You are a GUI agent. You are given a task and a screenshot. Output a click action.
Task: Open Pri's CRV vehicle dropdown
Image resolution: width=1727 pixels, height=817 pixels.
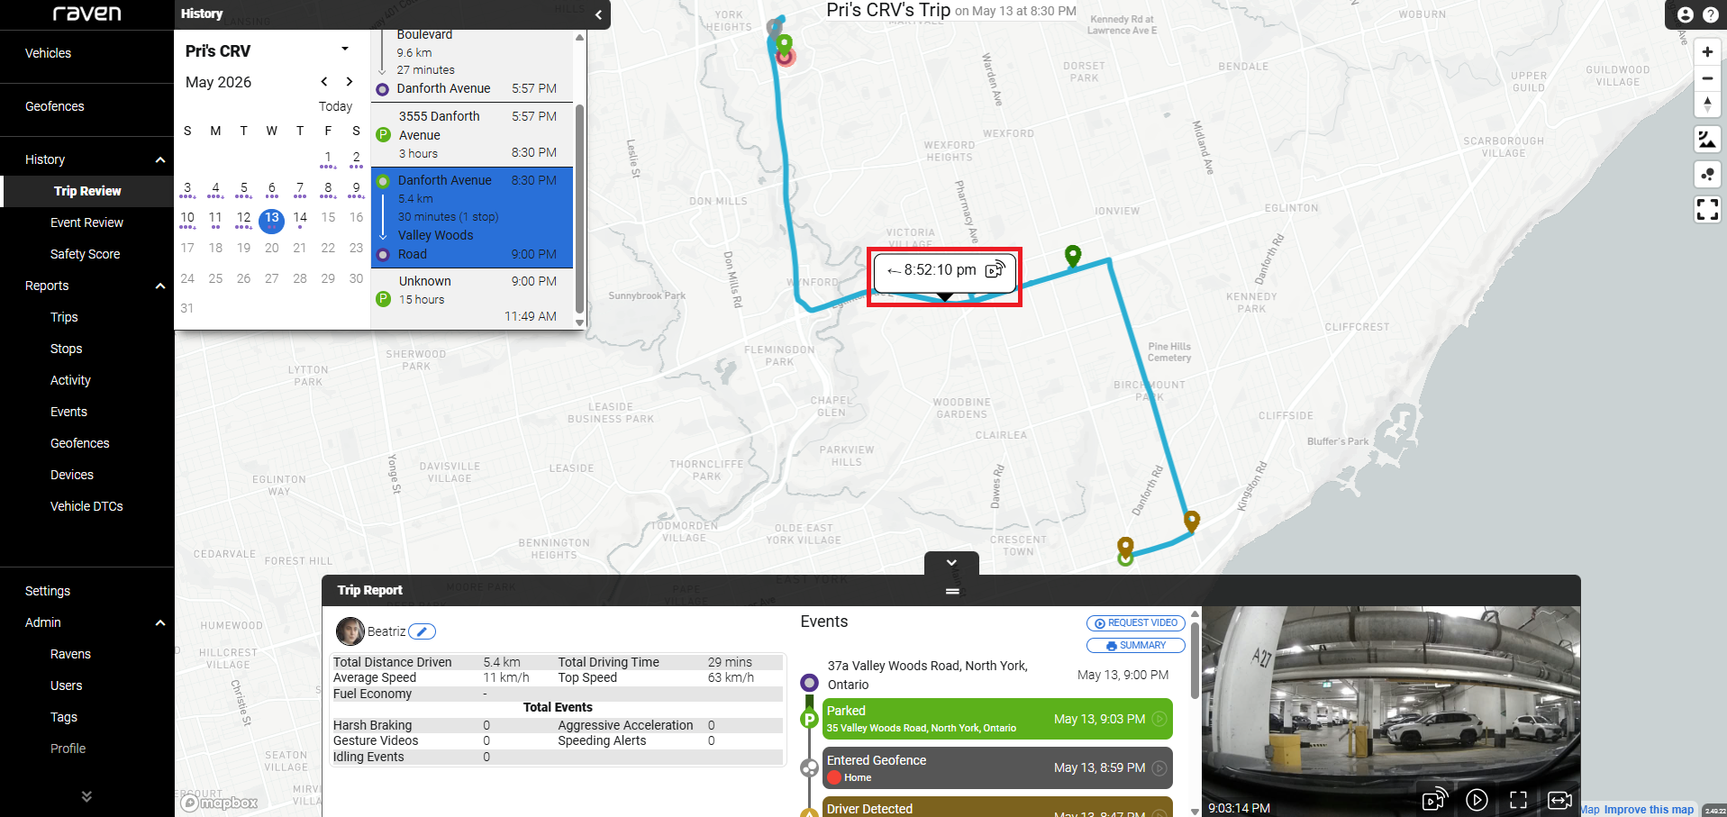tap(345, 50)
